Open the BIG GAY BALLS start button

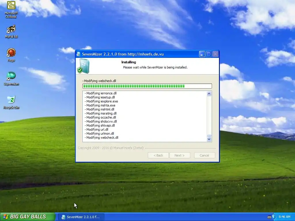tap(27, 217)
